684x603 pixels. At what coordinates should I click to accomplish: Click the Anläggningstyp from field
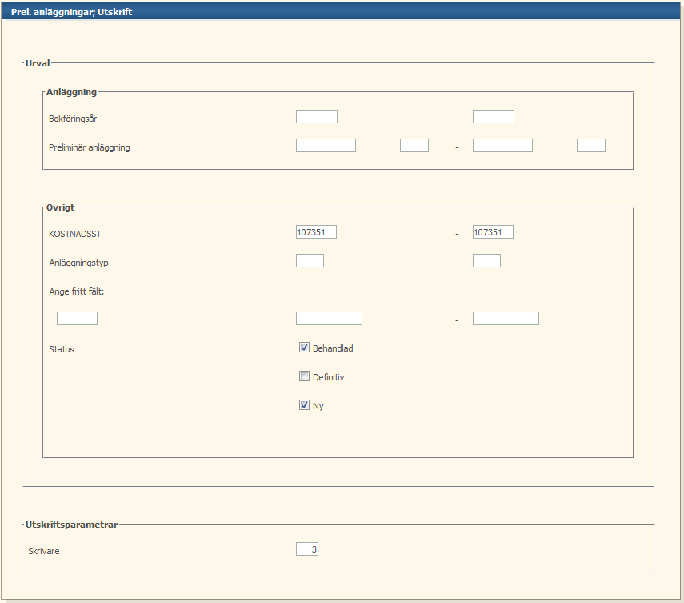coord(310,261)
